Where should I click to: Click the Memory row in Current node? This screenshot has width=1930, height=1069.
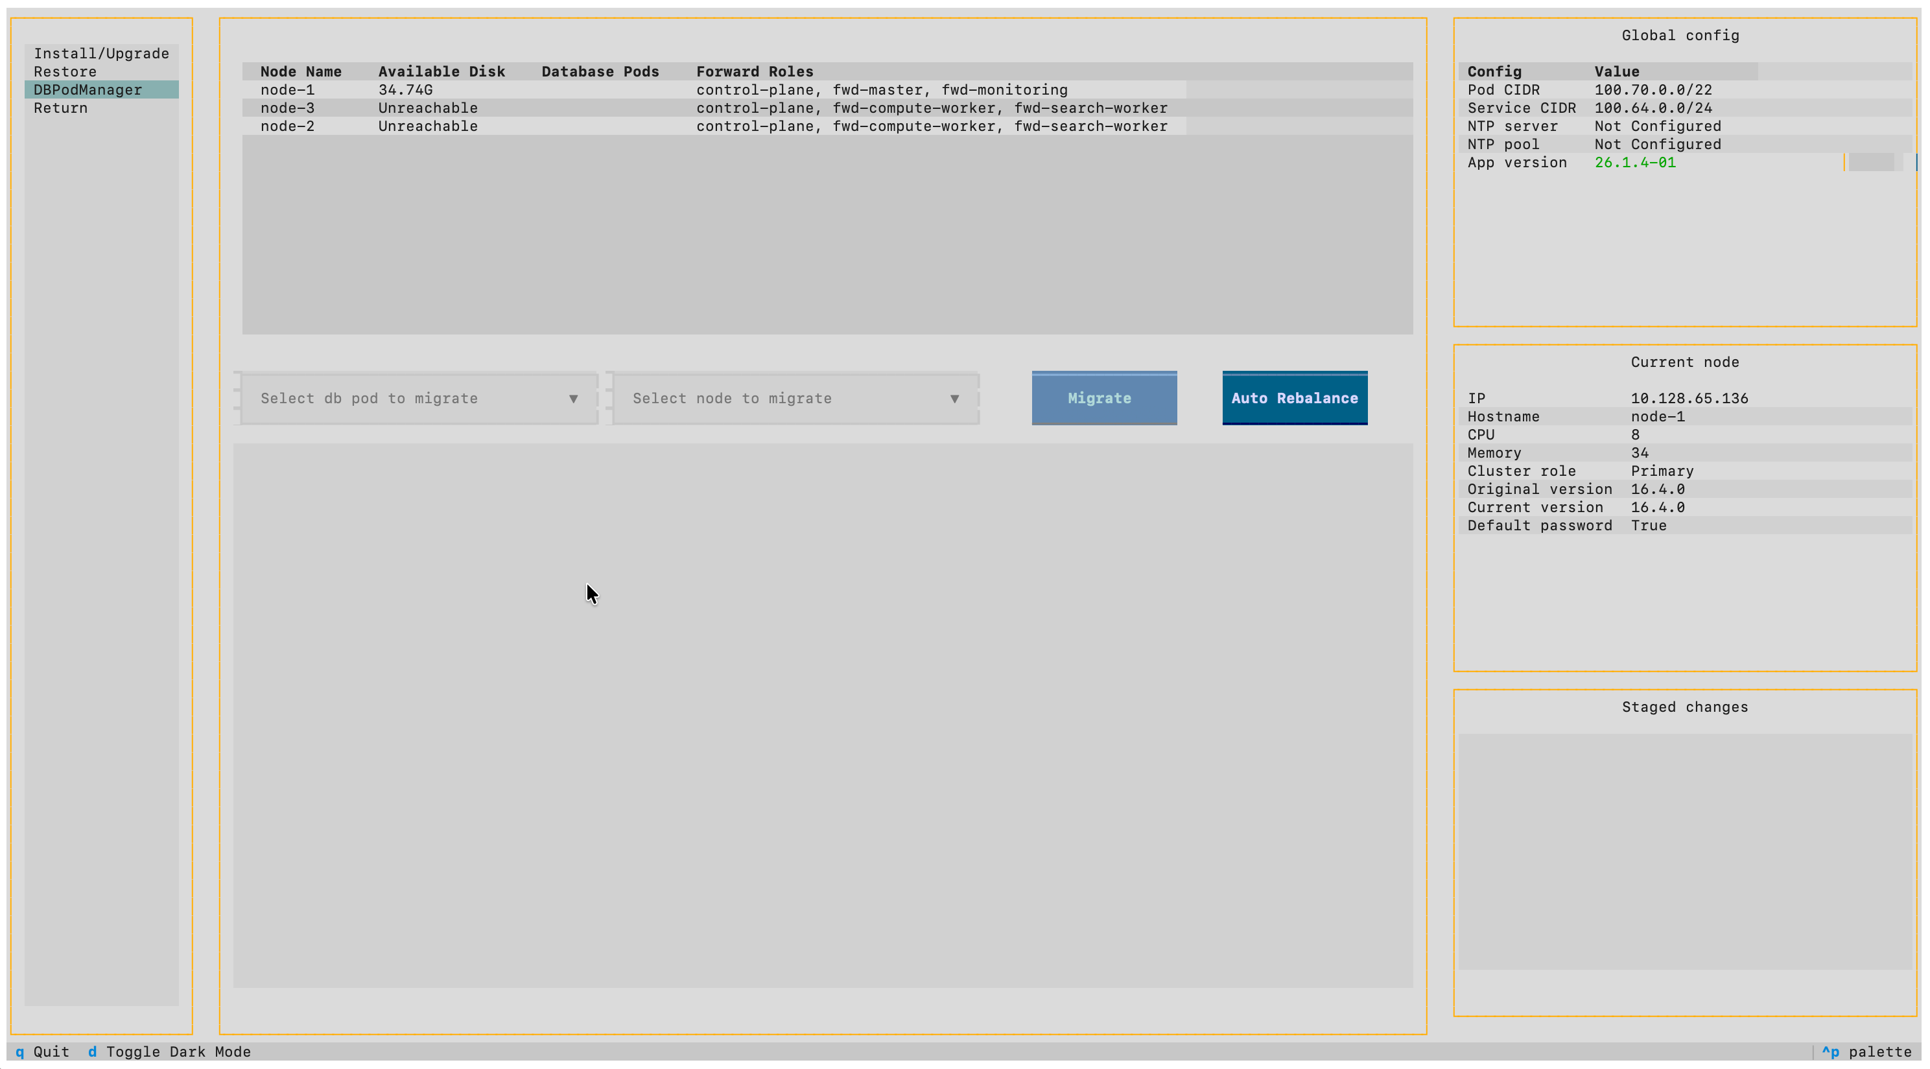pos(1685,452)
